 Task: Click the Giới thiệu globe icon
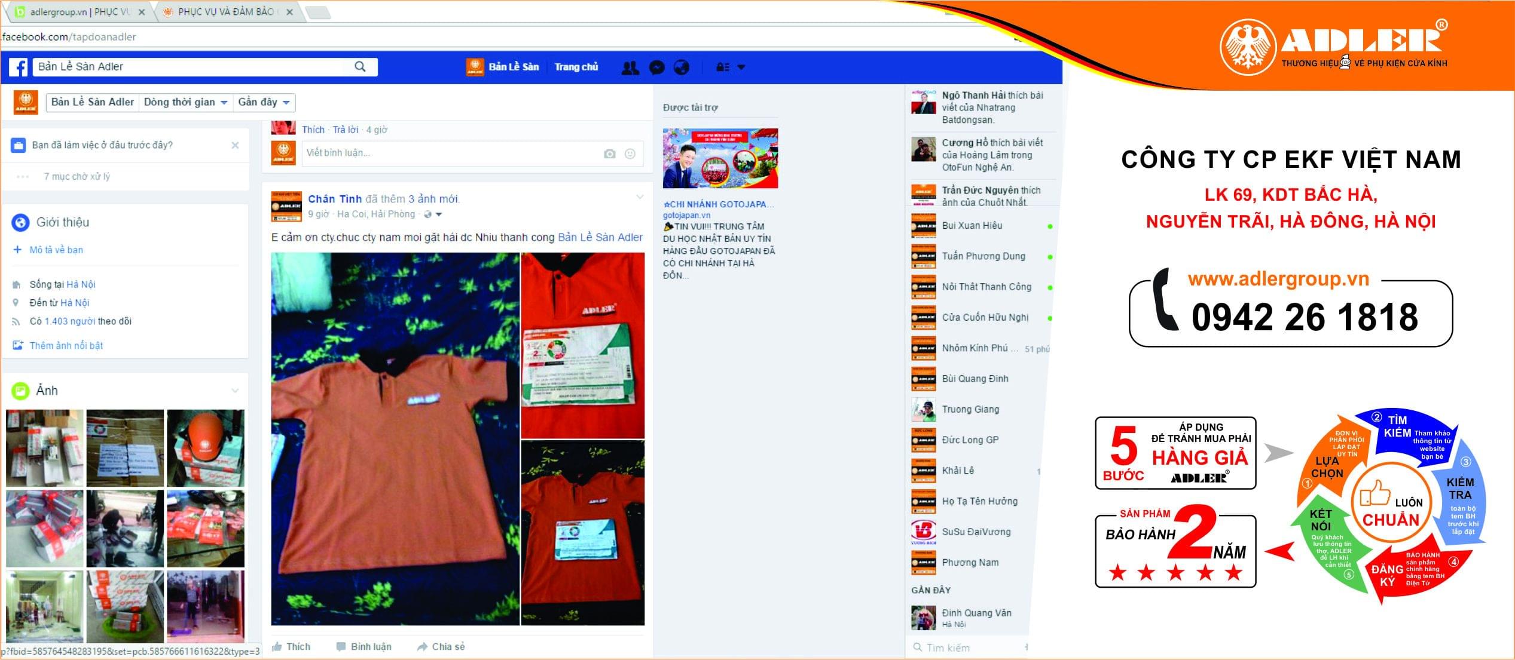coord(20,223)
